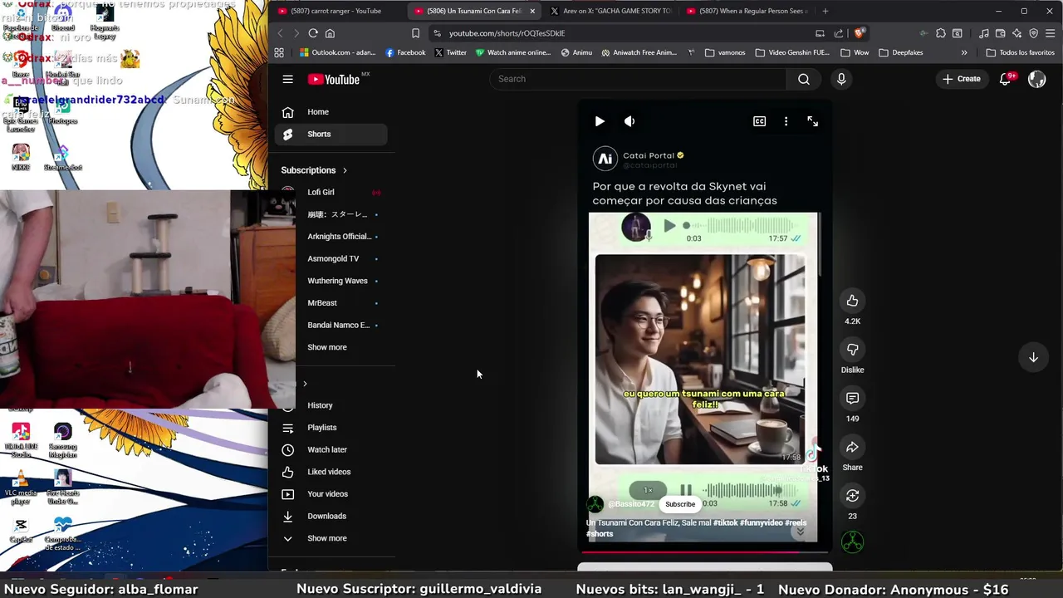The height and width of the screenshot is (598, 1063).
Task: Open YouTube notifications bell
Action: point(1006,79)
